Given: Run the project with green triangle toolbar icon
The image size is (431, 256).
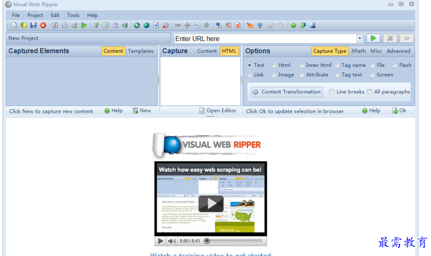Looking at the screenshot, I should pos(84,26).
